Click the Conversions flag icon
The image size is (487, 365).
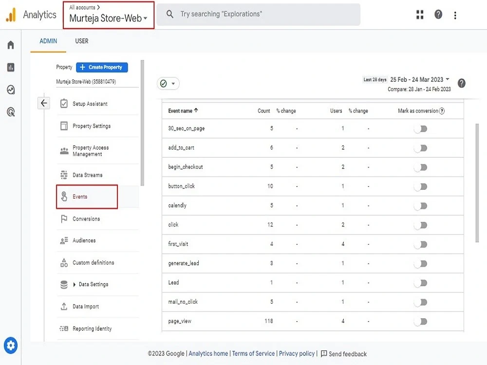64,219
